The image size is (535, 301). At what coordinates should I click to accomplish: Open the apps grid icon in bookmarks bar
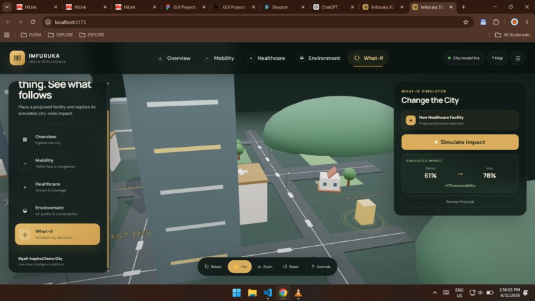tap(7, 35)
